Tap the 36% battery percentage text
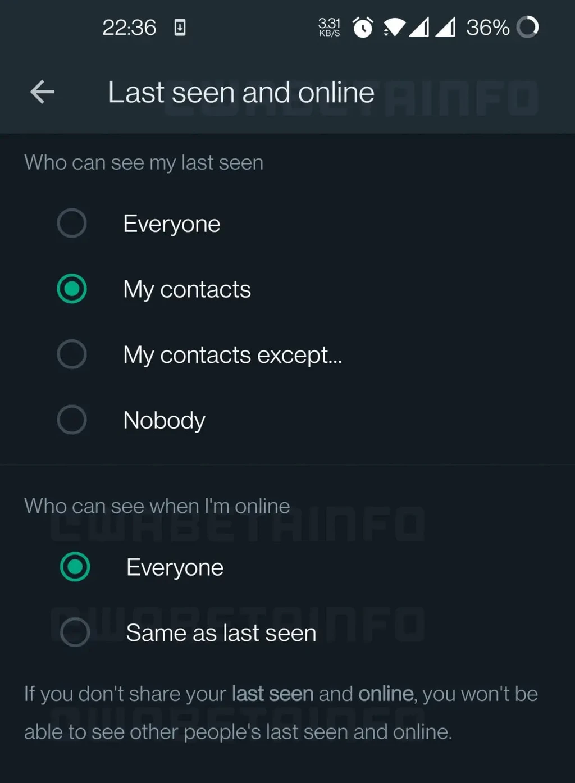The height and width of the screenshot is (783, 575). tap(487, 28)
